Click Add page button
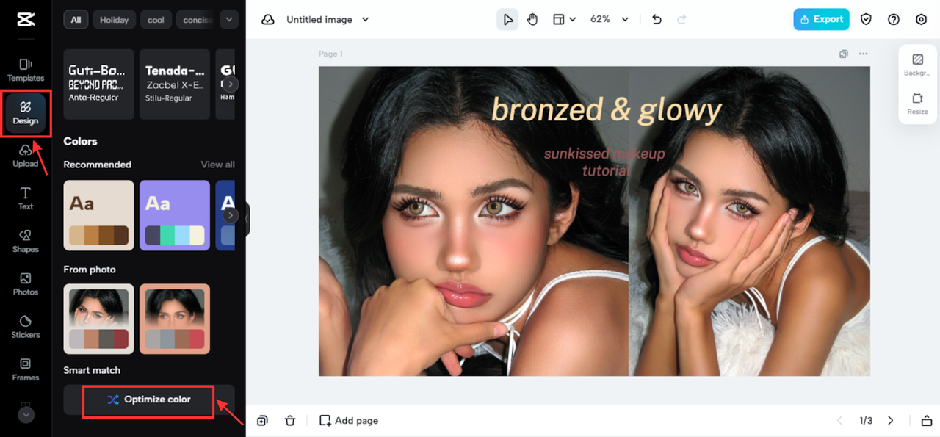The width and height of the screenshot is (940, 437). 349,421
